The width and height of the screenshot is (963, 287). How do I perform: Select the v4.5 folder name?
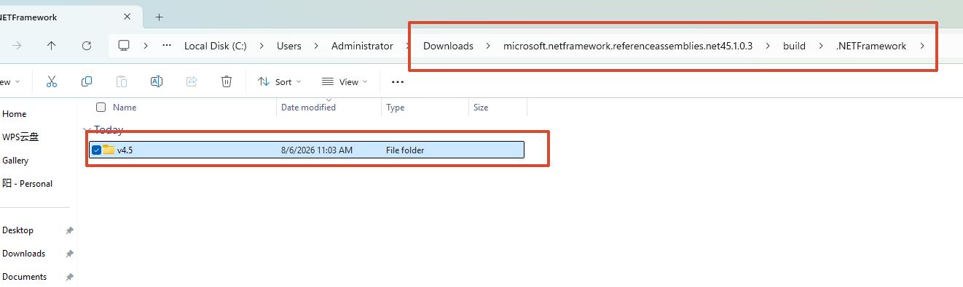pyautogui.click(x=125, y=150)
